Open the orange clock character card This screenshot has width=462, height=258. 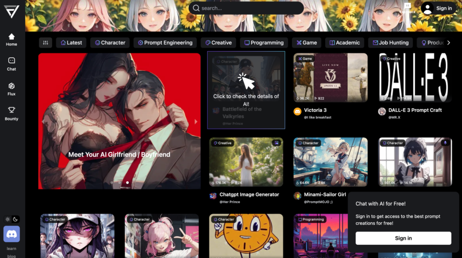coord(246,236)
